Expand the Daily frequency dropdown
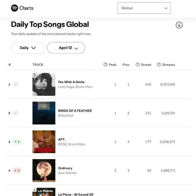Viewport: 196px width, 196px height. pyautogui.click(x=28, y=48)
